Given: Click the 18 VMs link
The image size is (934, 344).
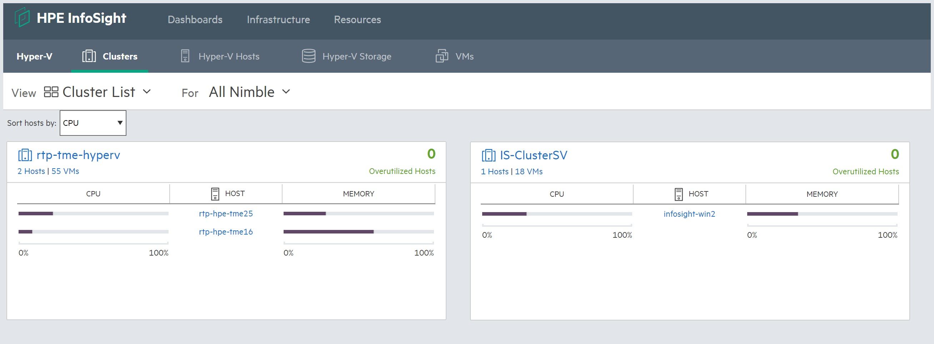Looking at the screenshot, I should pyautogui.click(x=529, y=171).
